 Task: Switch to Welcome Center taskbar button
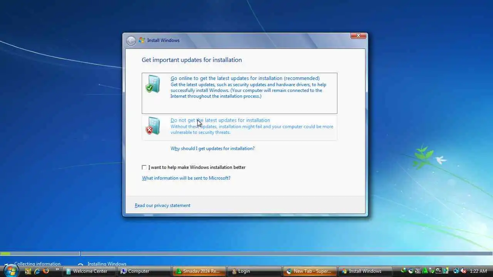click(x=89, y=271)
